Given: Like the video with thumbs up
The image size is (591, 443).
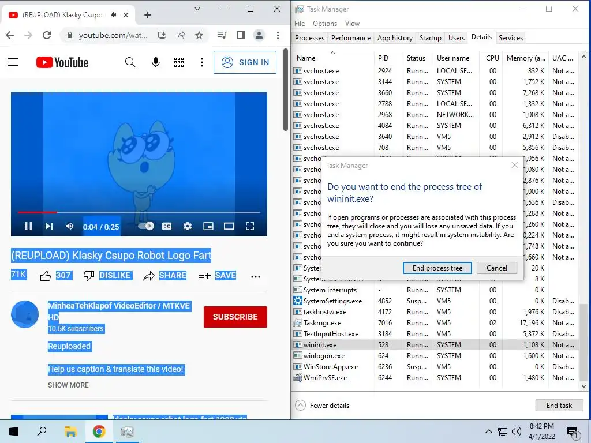Looking at the screenshot, I should tap(45, 276).
